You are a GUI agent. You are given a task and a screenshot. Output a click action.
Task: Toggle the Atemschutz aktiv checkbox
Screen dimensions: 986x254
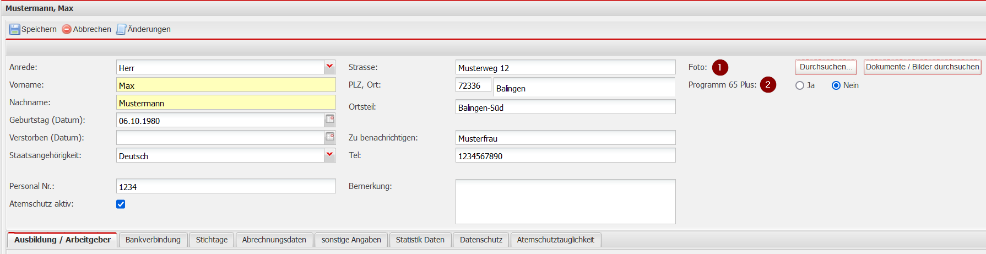[121, 204]
